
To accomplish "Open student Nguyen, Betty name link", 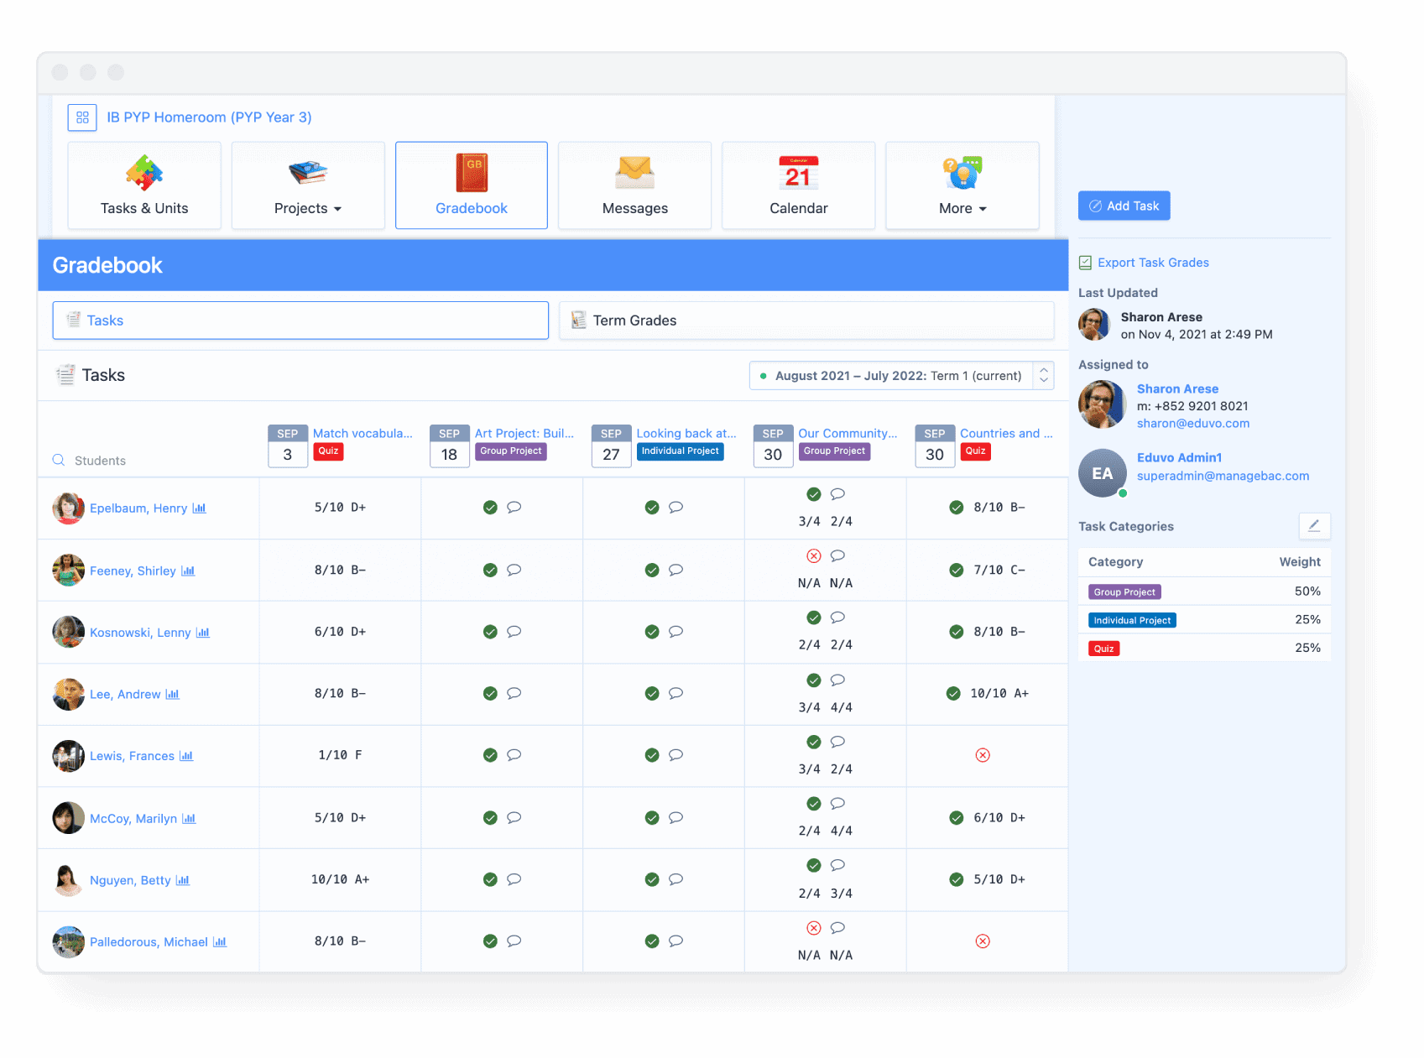I will [x=130, y=880].
